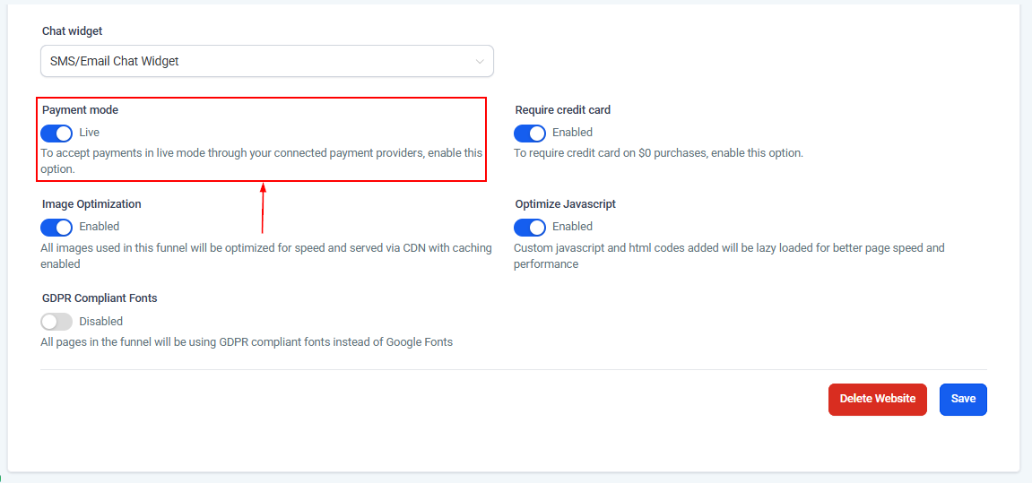Click the "GDPR Compliant Fonts" heading

click(100, 298)
